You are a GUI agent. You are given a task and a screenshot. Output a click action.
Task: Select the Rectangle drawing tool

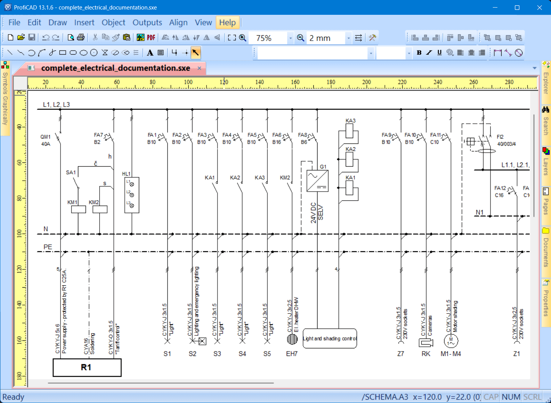point(63,53)
